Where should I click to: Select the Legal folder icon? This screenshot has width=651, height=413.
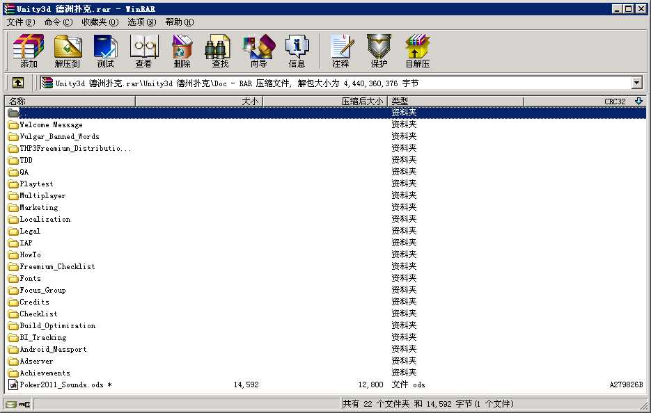pyautogui.click(x=13, y=231)
